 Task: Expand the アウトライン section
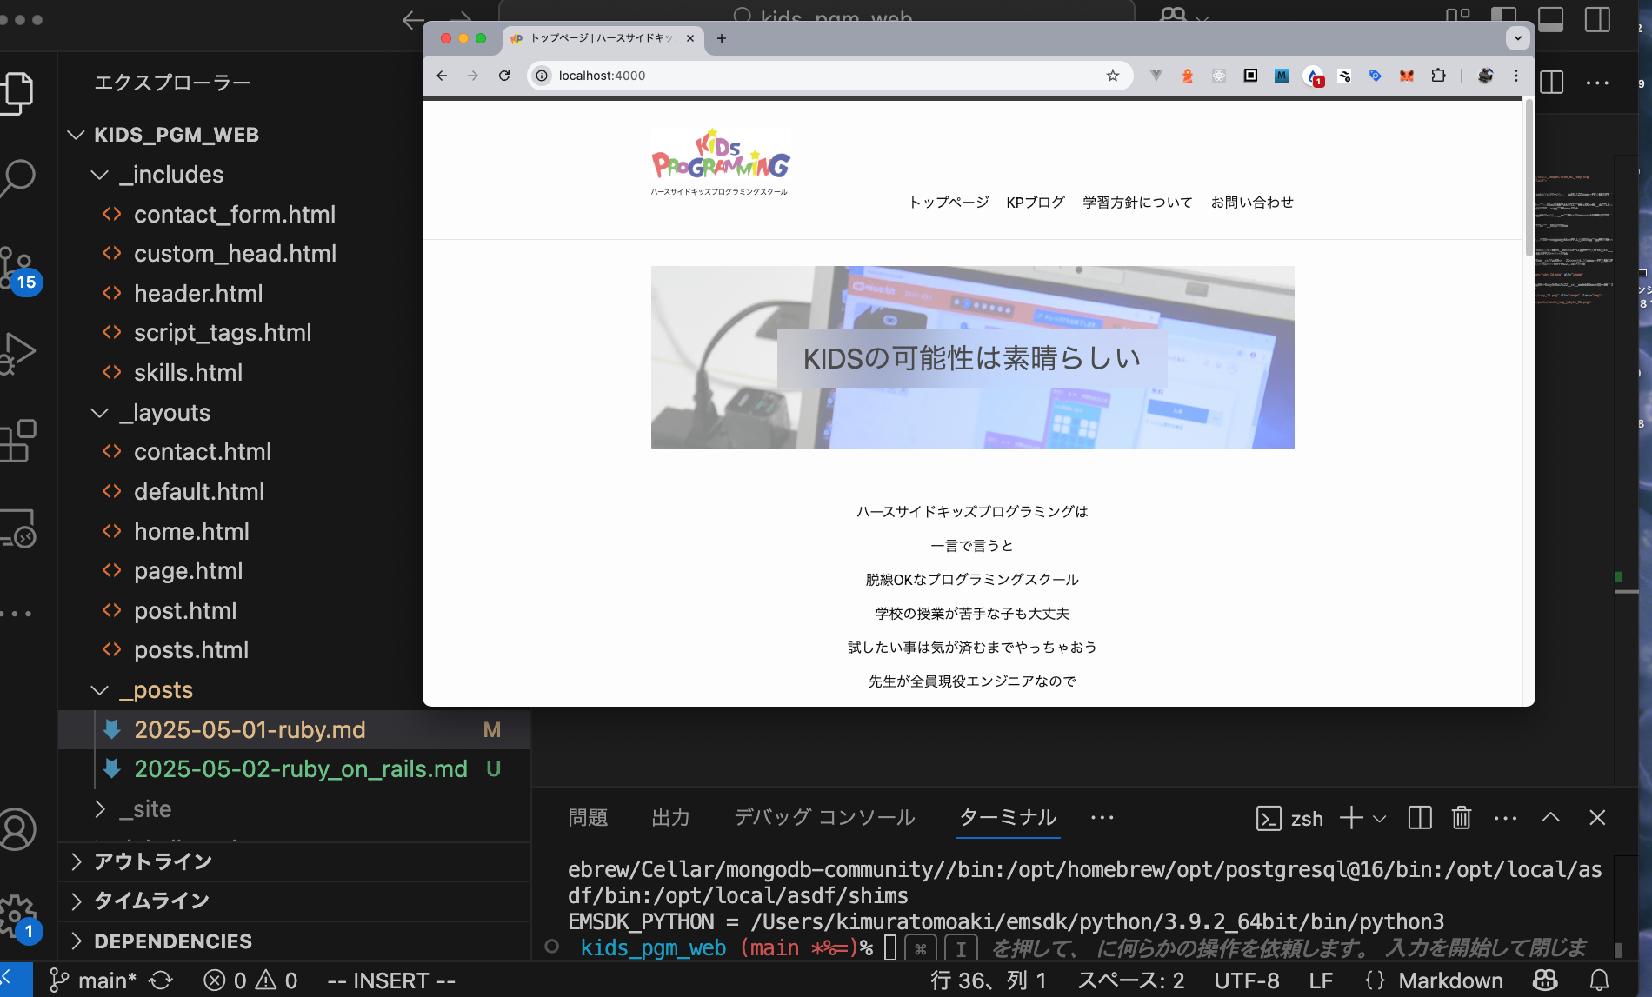point(77,861)
